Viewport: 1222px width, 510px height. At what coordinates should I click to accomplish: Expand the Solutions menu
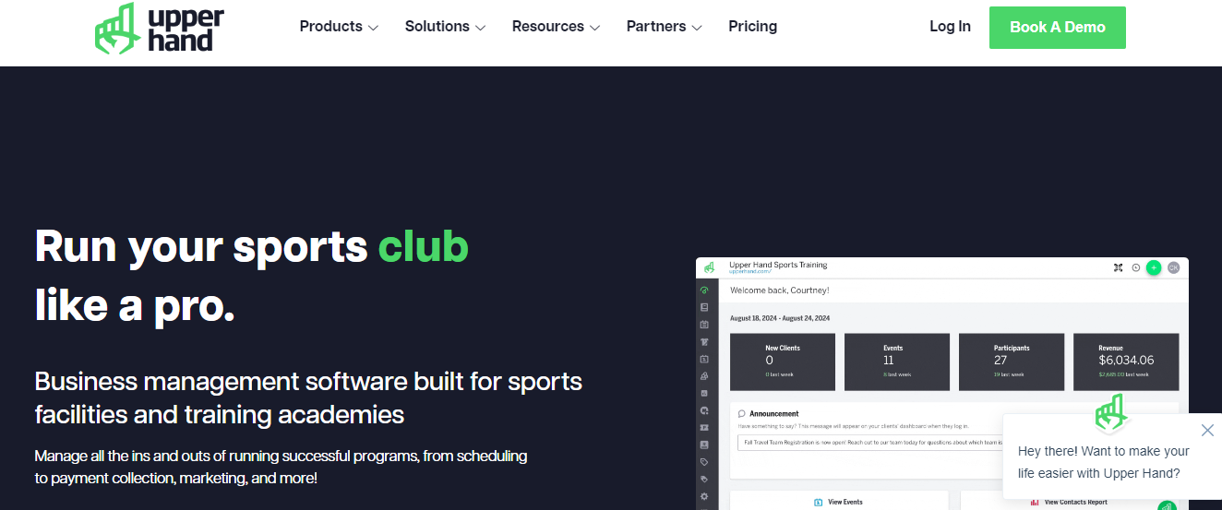coord(445,27)
